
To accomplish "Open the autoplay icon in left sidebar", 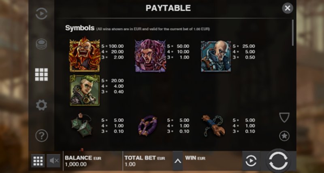I will (41, 14).
